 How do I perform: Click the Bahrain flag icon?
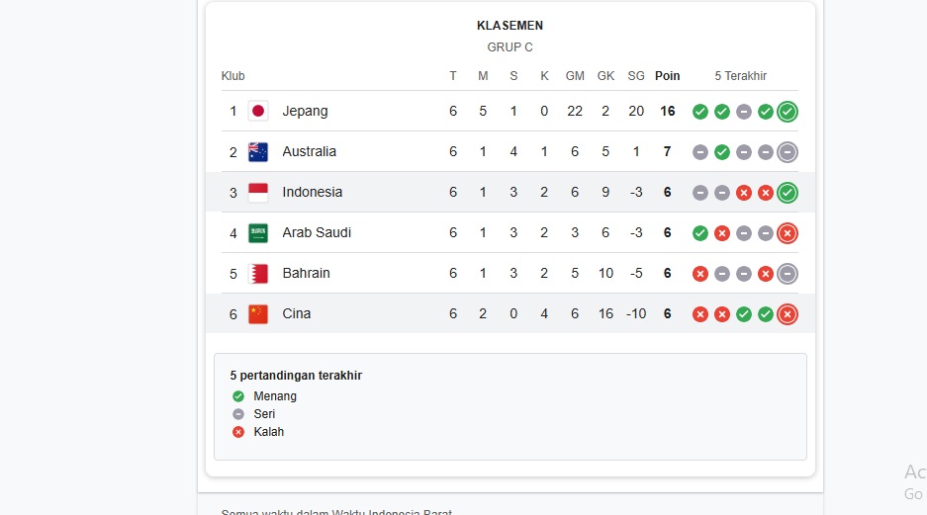[258, 274]
